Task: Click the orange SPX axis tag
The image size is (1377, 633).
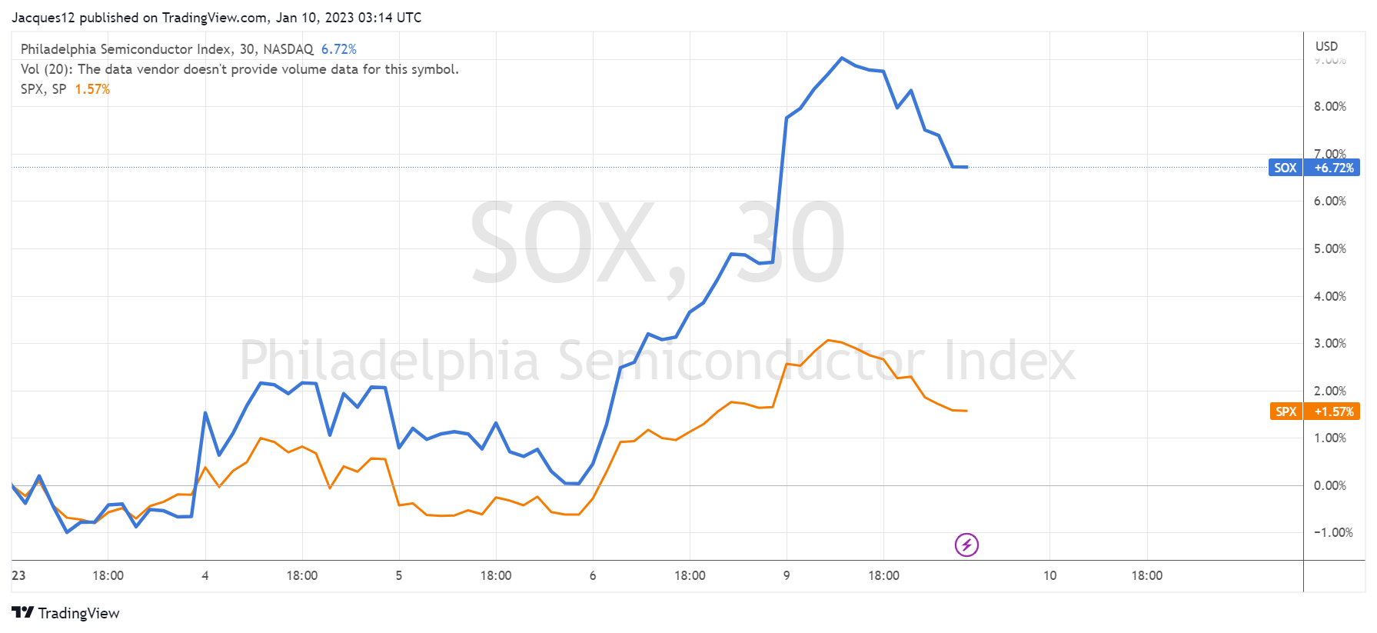Action: 1286,411
